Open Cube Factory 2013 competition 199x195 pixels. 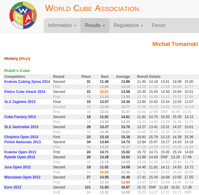click(x=20, y=117)
